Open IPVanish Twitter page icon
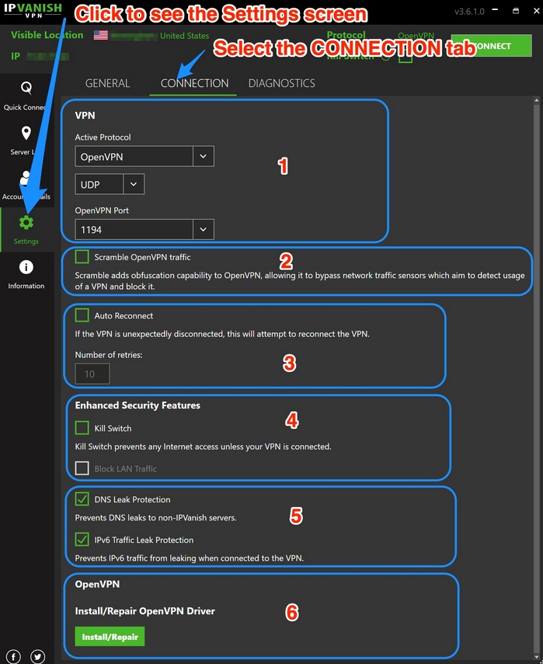Image resolution: width=543 pixels, height=664 pixels. coord(38,656)
